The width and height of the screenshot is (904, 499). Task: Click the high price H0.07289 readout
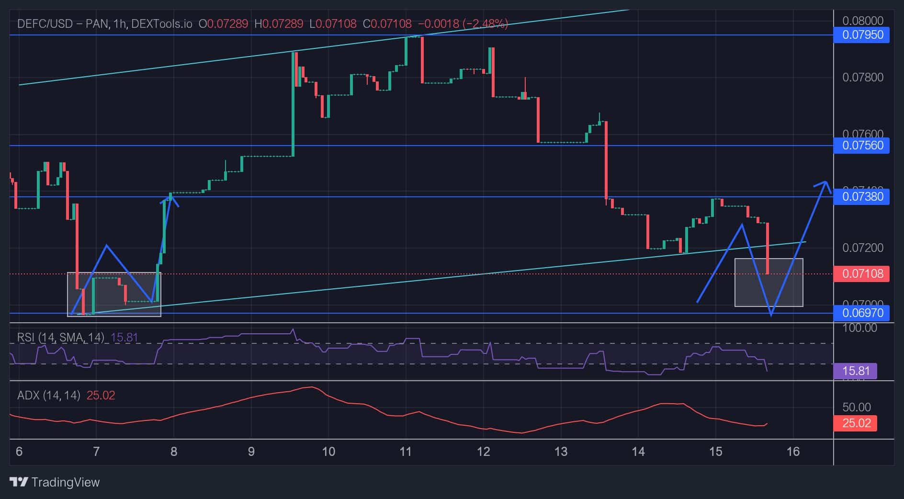point(279,23)
